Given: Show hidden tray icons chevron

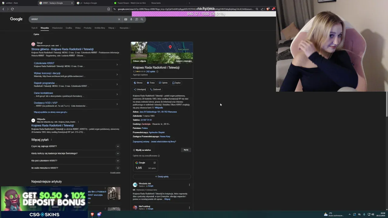Looking at the screenshot, I should tap(350, 214).
